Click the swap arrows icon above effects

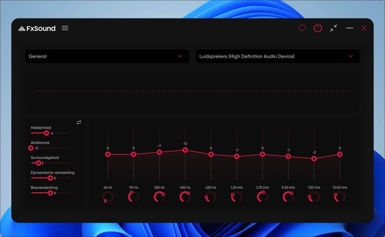[x=79, y=122]
